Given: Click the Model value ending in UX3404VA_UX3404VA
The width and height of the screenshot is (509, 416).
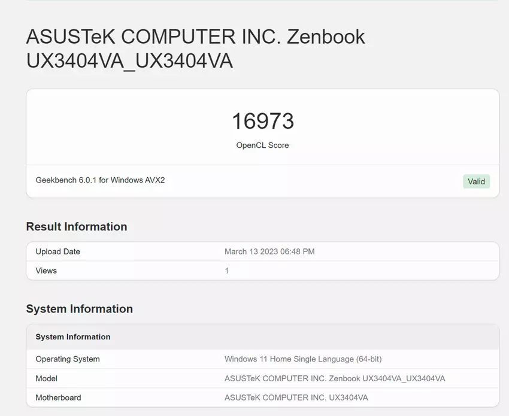Looking at the screenshot, I should tap(335, 378).
